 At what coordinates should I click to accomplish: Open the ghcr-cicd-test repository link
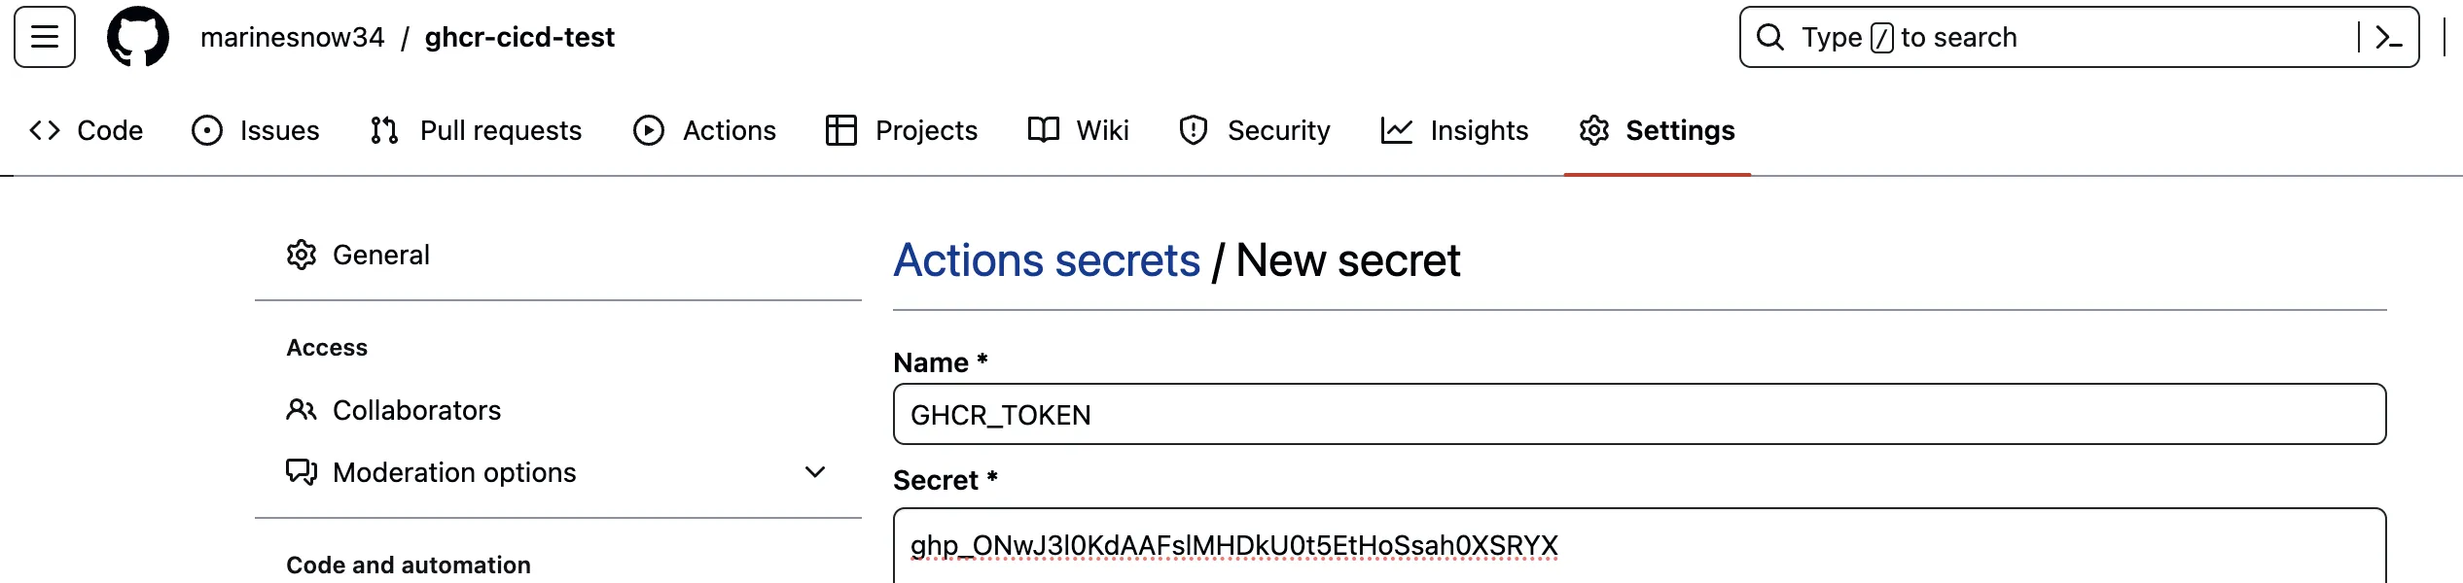(519, 37)
